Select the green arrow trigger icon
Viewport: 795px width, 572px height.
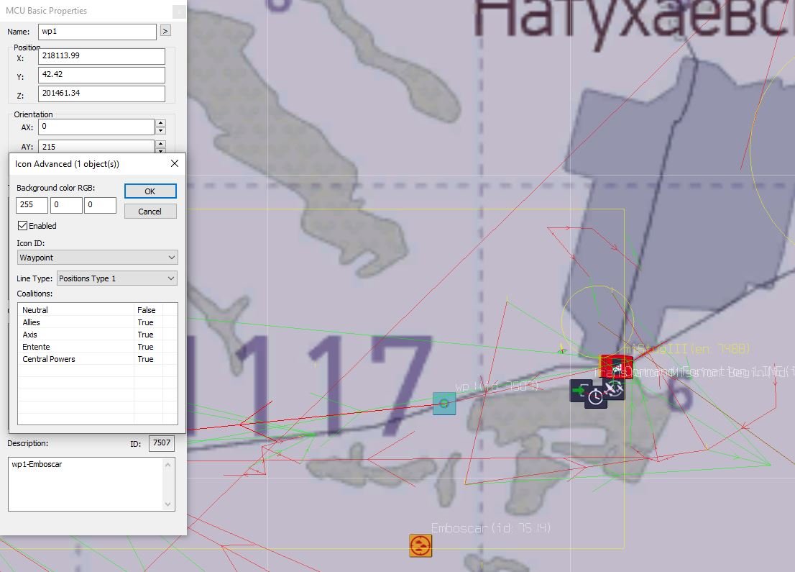(x=579, y=390)
